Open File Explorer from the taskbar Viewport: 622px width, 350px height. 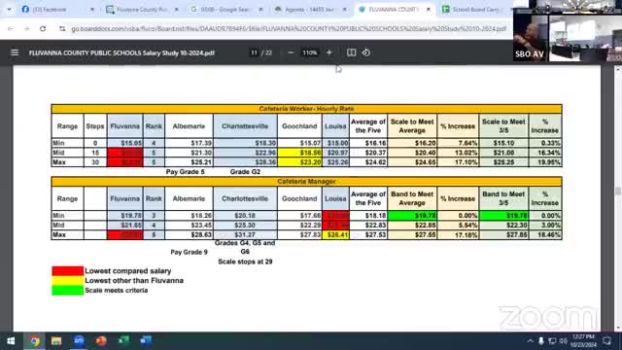tap(56, 341)
